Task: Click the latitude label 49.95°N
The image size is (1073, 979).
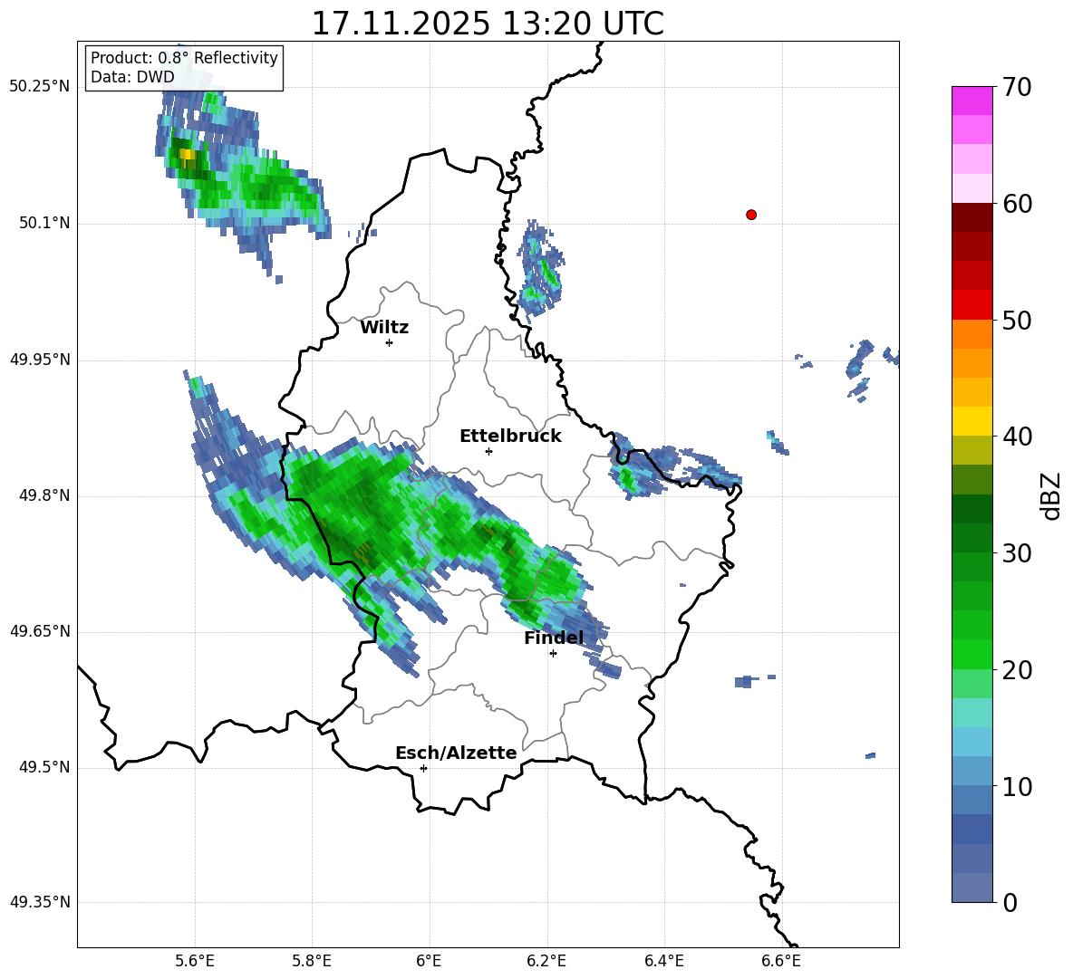Action: [40, 360]
